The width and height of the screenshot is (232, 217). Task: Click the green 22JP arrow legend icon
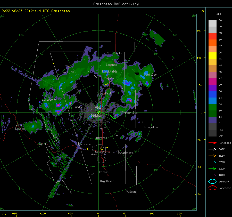click(212, 168)
